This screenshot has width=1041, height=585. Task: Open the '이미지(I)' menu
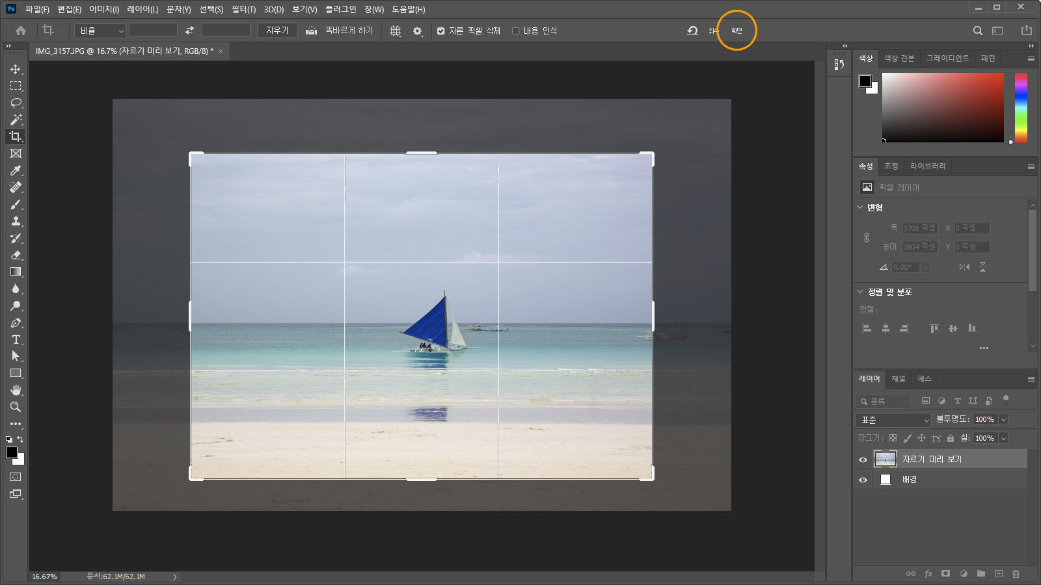(x=104, y=9)
